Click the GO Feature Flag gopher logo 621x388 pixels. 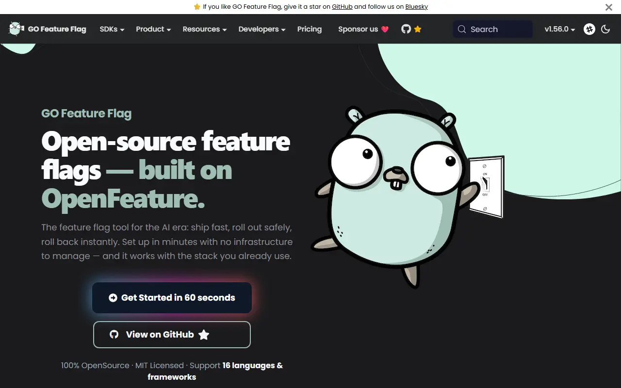pos(16,29)
